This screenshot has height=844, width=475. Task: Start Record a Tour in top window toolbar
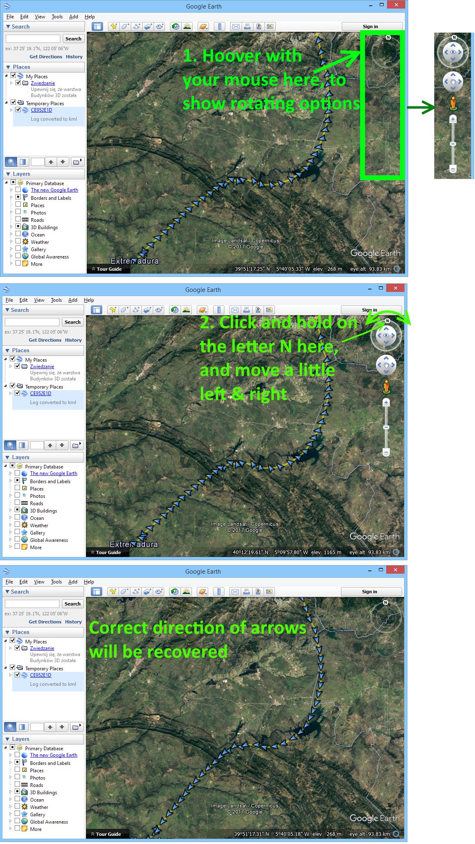(x=159, y=27)
